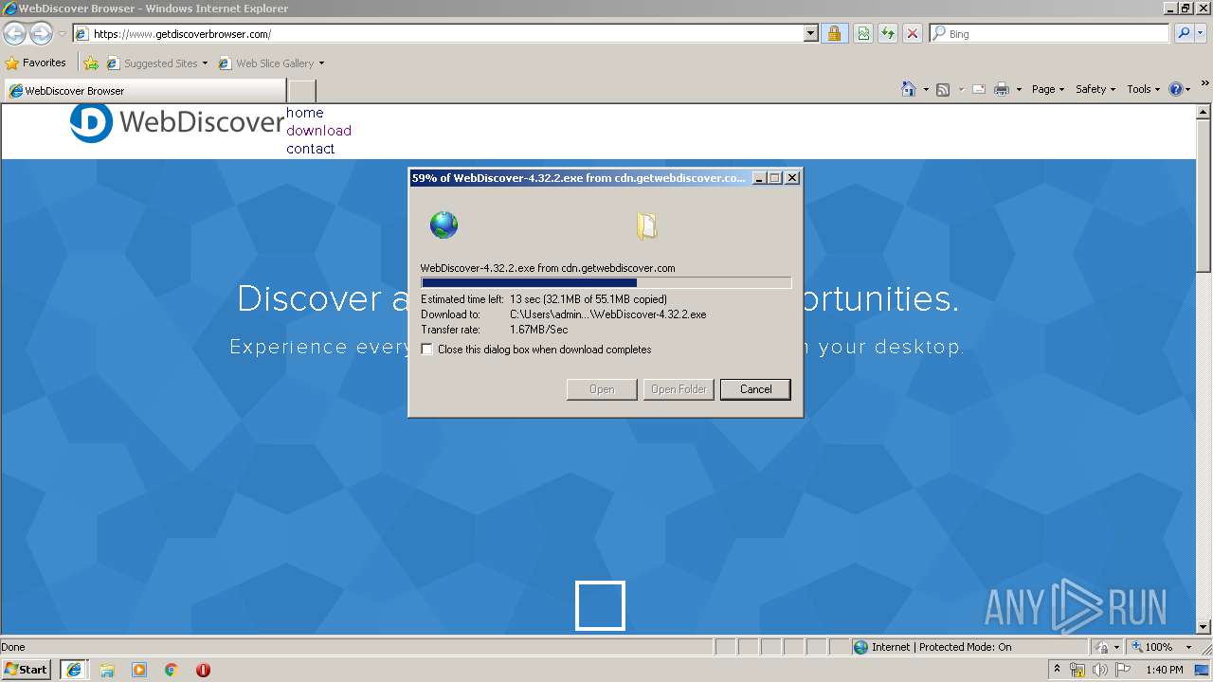Click the Home toolbar icon
The height and width of the screenshot is (682, 1213).
(x=909, y=89)
